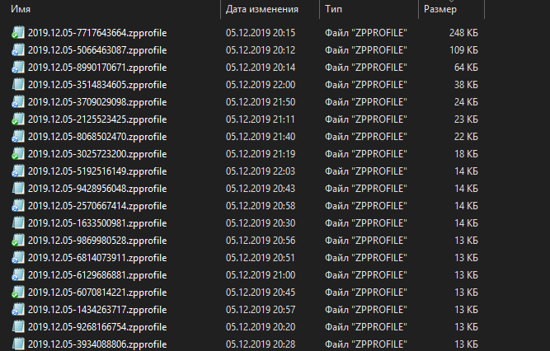The image size is (550, 351).
Task: Click the date 05.12.2019 20:43
Action: [261, 189]
